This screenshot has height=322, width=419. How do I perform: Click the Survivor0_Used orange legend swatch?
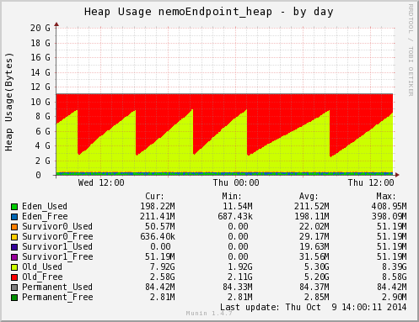14,227
